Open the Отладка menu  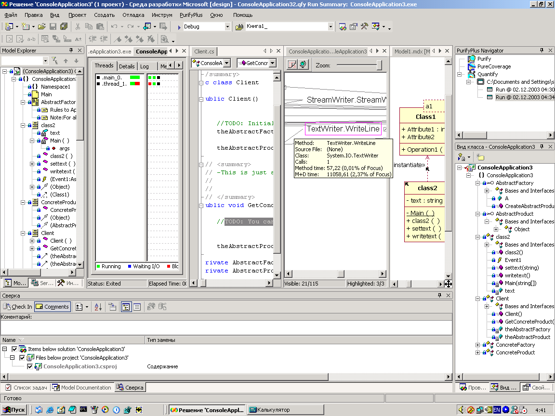(x=133, y=15)
